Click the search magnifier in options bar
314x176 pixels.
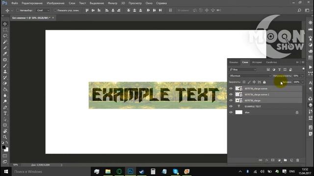299,10
